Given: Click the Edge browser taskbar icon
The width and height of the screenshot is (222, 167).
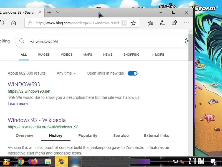Looking at the screenshot, I should tap(75, 161).
